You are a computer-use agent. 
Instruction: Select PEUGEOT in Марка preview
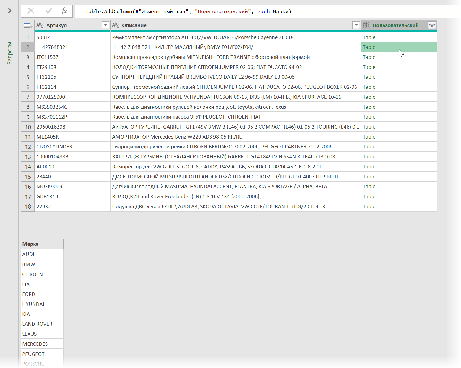click(42, 354)
